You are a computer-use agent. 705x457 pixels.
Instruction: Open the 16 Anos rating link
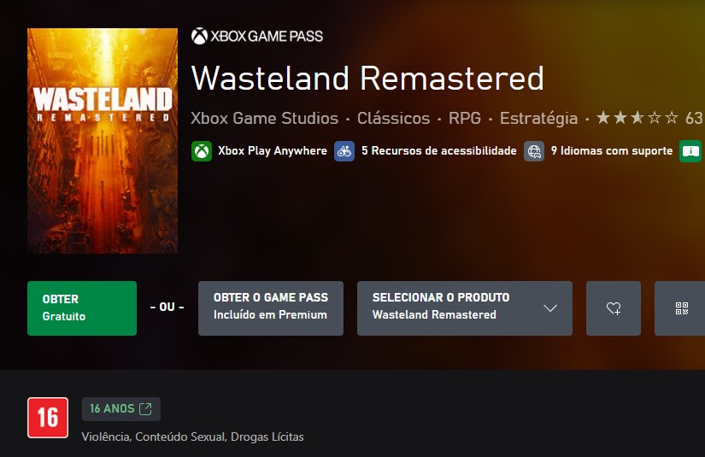(x=121, y=409)
